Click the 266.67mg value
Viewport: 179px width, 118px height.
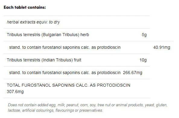pos(133,73)
